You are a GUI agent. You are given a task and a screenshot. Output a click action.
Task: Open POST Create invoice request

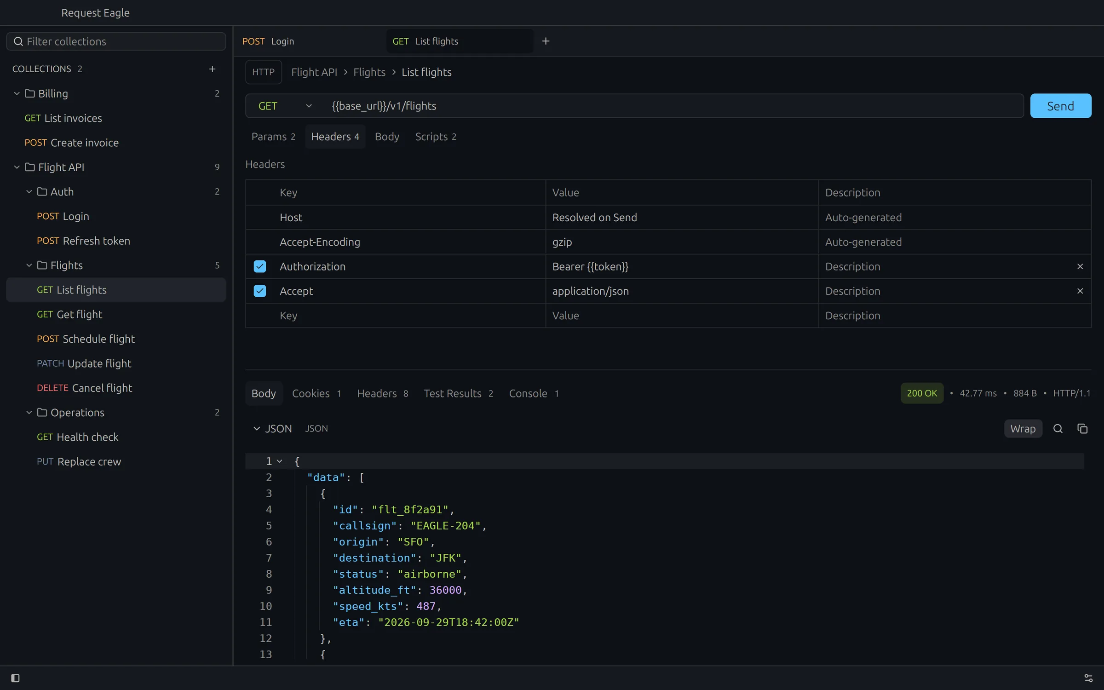(x=116, y=143)
